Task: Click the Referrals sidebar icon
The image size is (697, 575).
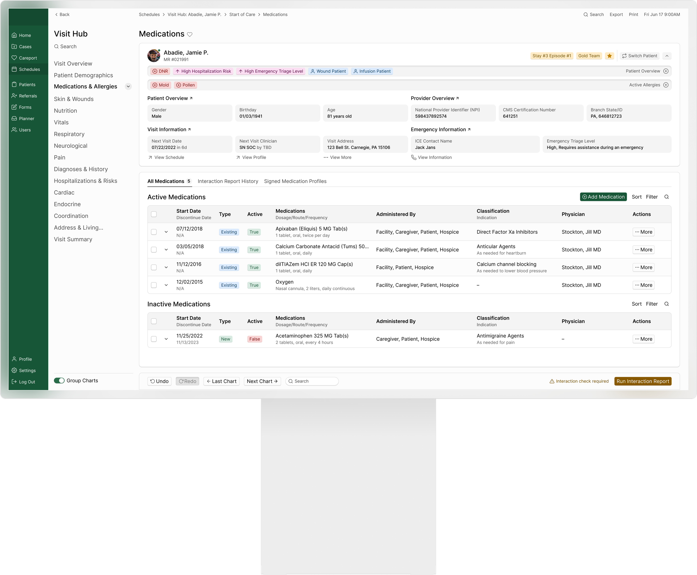Action: pyautogui.click(x=14, y=96)
